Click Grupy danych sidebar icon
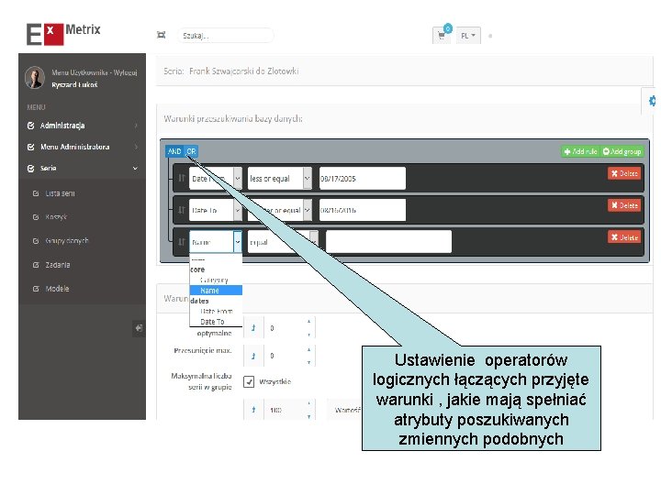The width and height of the screenshot is (661, 495). pyautogui.click(x=36, y=241)
